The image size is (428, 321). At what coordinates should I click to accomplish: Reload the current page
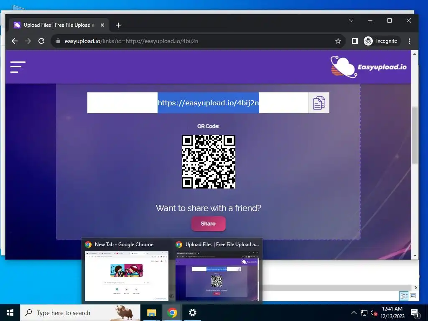41,41
